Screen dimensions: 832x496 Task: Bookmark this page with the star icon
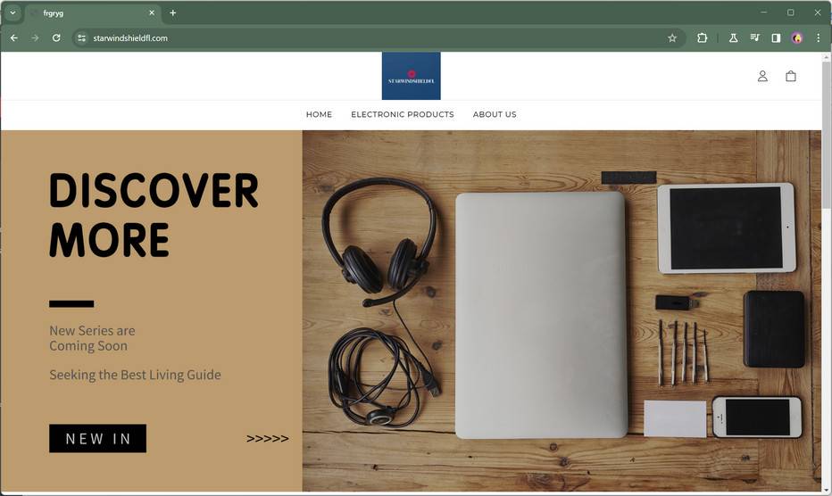coord(671,38)
